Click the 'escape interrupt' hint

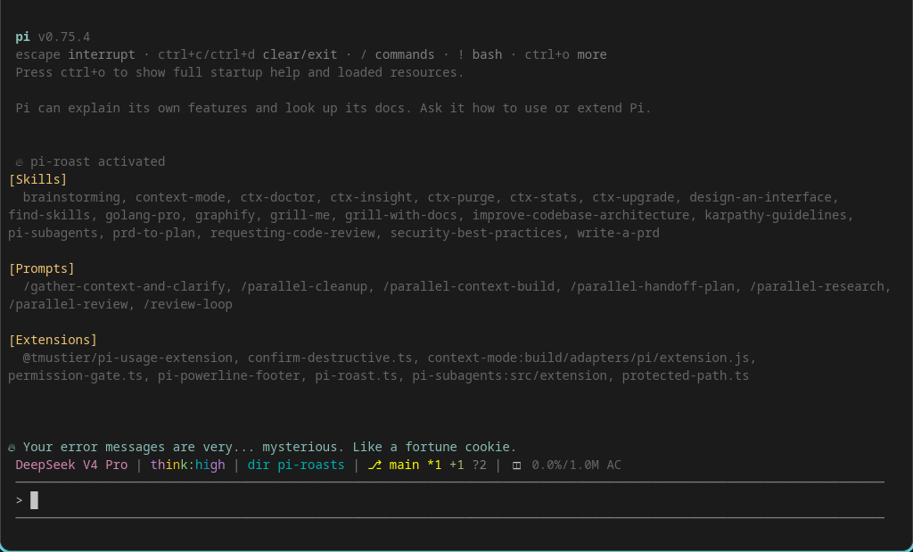point(75,54)
